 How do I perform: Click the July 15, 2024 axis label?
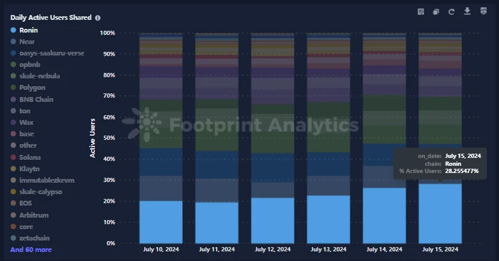pos(440,249)
